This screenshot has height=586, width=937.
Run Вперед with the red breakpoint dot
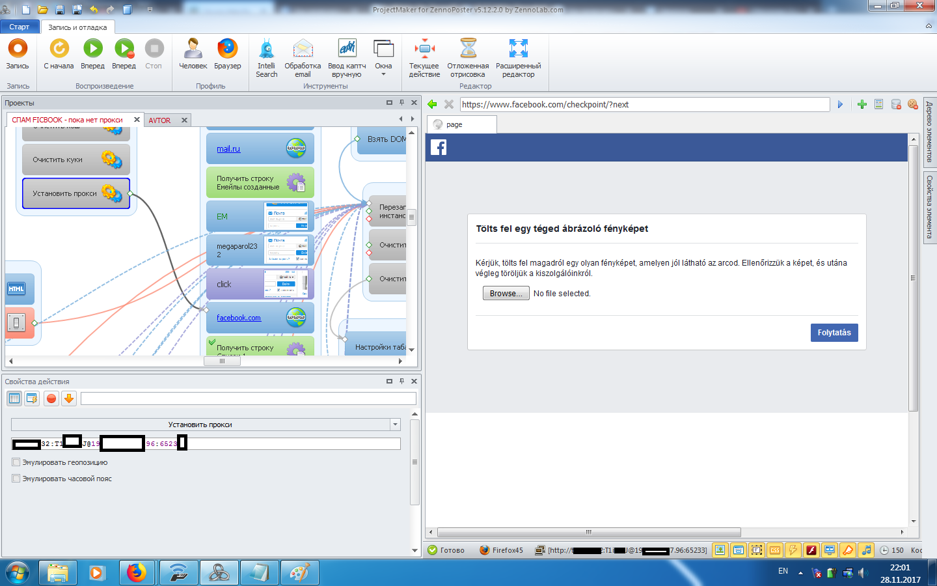[124, 54]
